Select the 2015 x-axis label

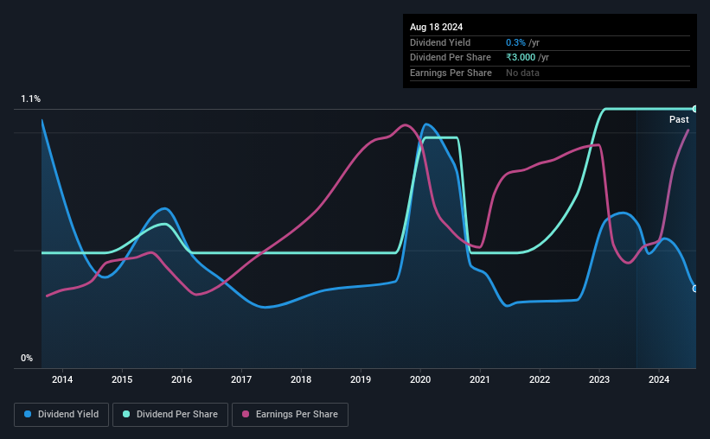[x=122, y=379]
